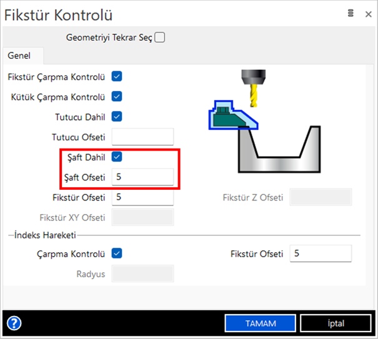Click the Tutucu Ofseti input field

[x=142, y=137]
